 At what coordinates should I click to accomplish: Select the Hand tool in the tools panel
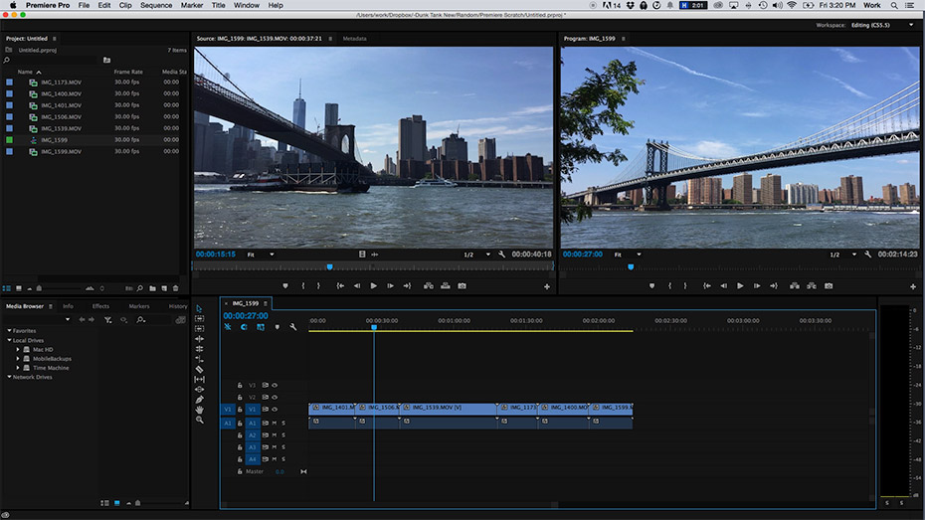pyautogui.click(x=199, y=410)
